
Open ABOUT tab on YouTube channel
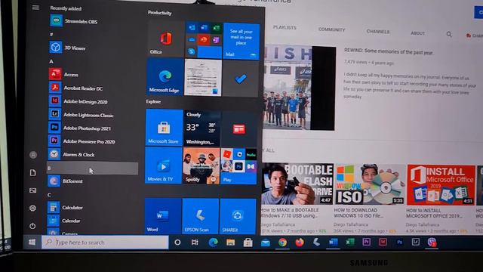point(417,33)
